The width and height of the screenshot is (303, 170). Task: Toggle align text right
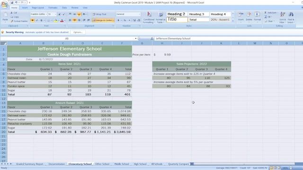(79, 20)
